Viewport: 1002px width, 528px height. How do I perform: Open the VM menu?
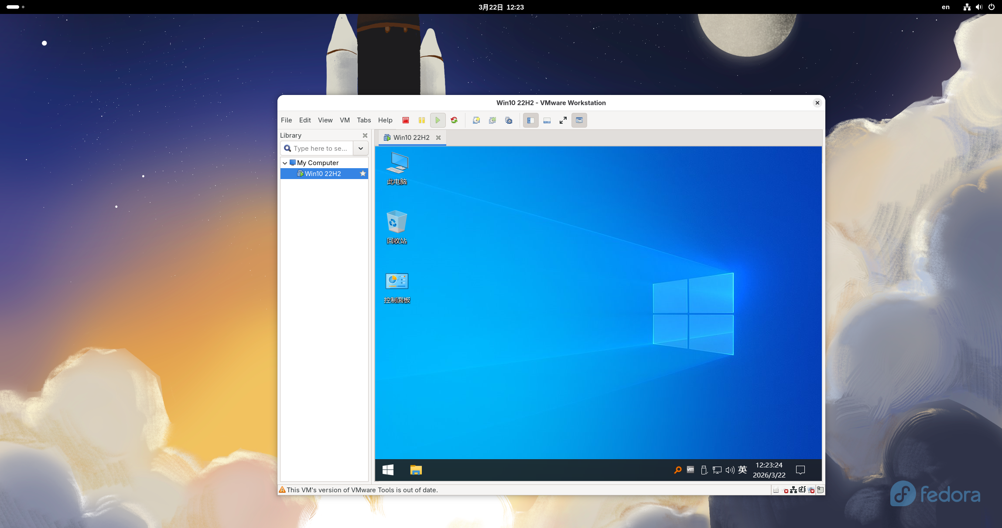click(345, 120)
